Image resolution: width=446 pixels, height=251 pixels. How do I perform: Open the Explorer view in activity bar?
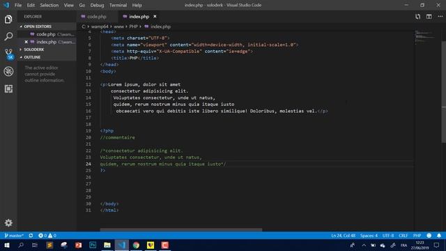pyautogui.click(x=8, y=20)
